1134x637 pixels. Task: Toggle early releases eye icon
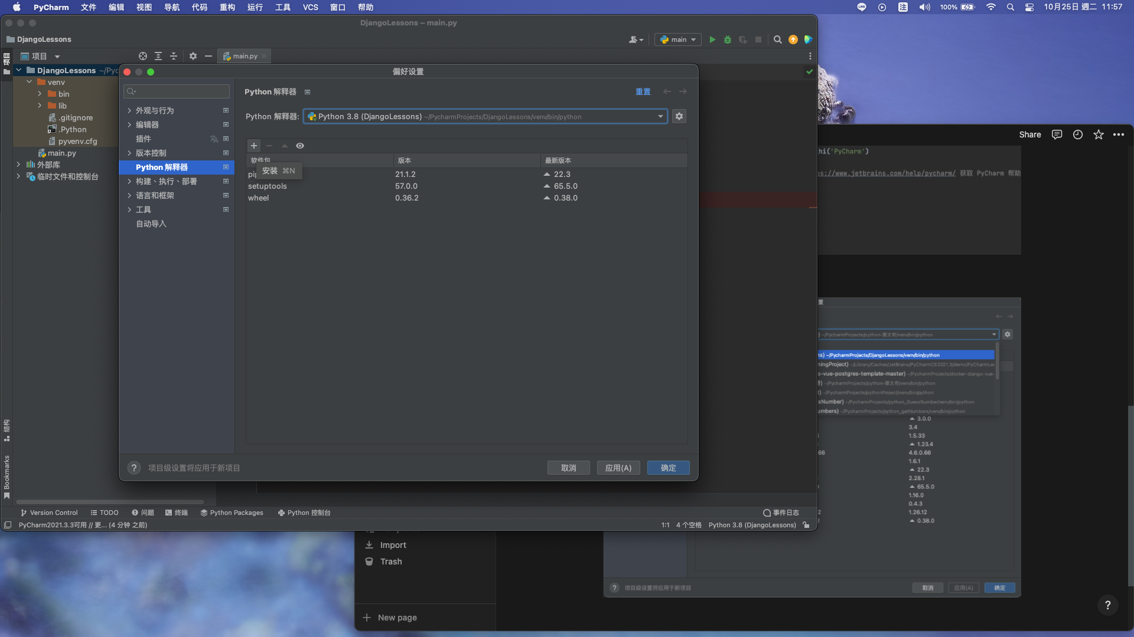300,146
